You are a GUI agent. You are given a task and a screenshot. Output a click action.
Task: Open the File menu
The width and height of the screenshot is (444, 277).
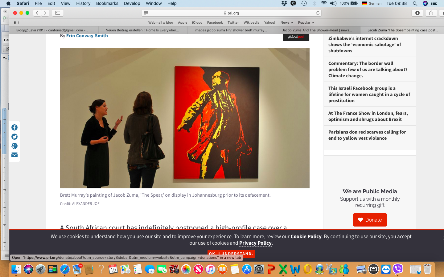pos(38,3)
